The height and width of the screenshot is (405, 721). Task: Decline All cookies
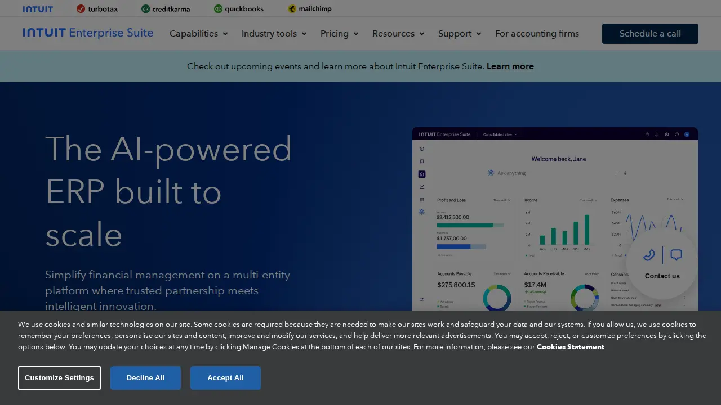145,378
